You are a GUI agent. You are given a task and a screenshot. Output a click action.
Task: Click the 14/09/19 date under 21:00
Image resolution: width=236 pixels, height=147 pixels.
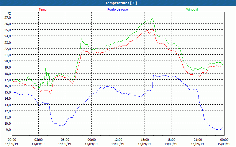coord(197,144)
